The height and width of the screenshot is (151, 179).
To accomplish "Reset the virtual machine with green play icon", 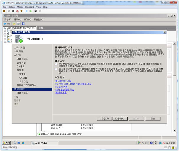I will pos(30,11).
